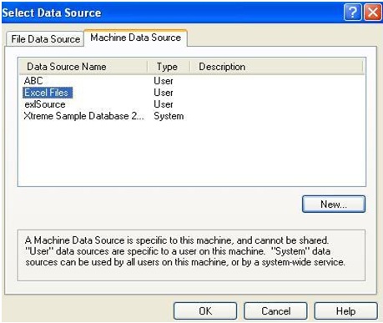Screen dimensions: 383x323
Task: Sort by Data Source Name column header
Action: coord(83,67)
